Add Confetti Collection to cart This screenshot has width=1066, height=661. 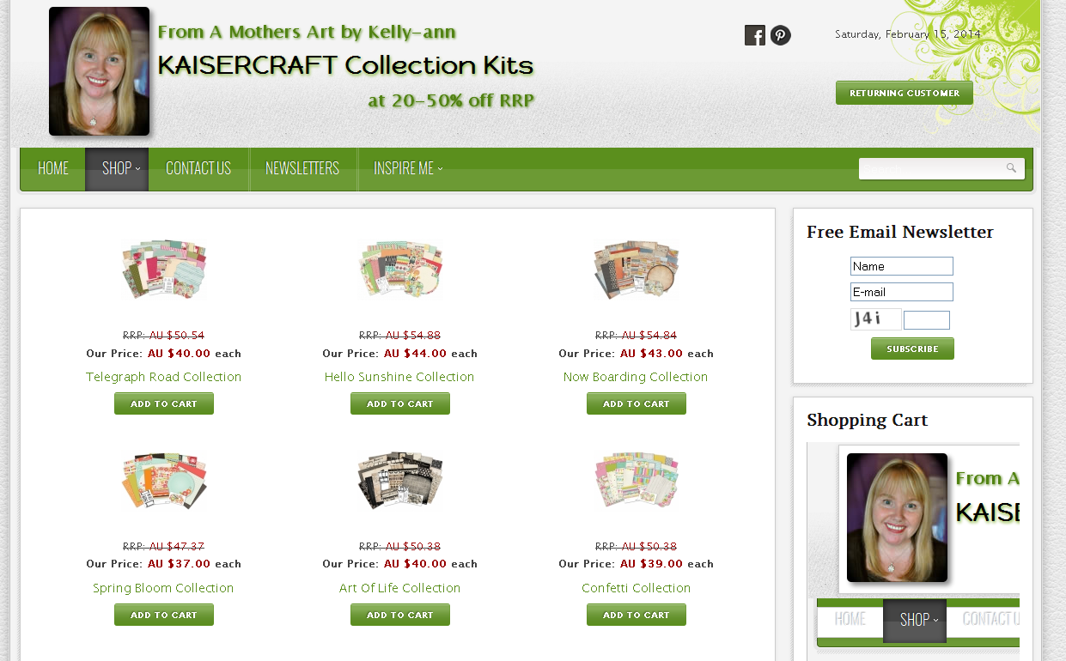pos(636,615)
